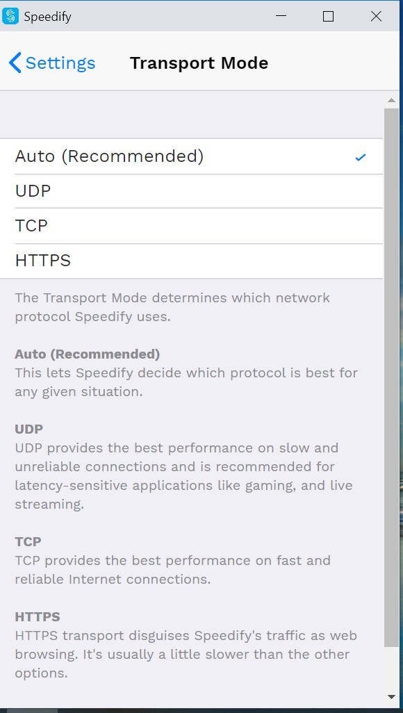Choose TCP as the transport protocol
Screen dimensions: 403x713
click(30, 226)
